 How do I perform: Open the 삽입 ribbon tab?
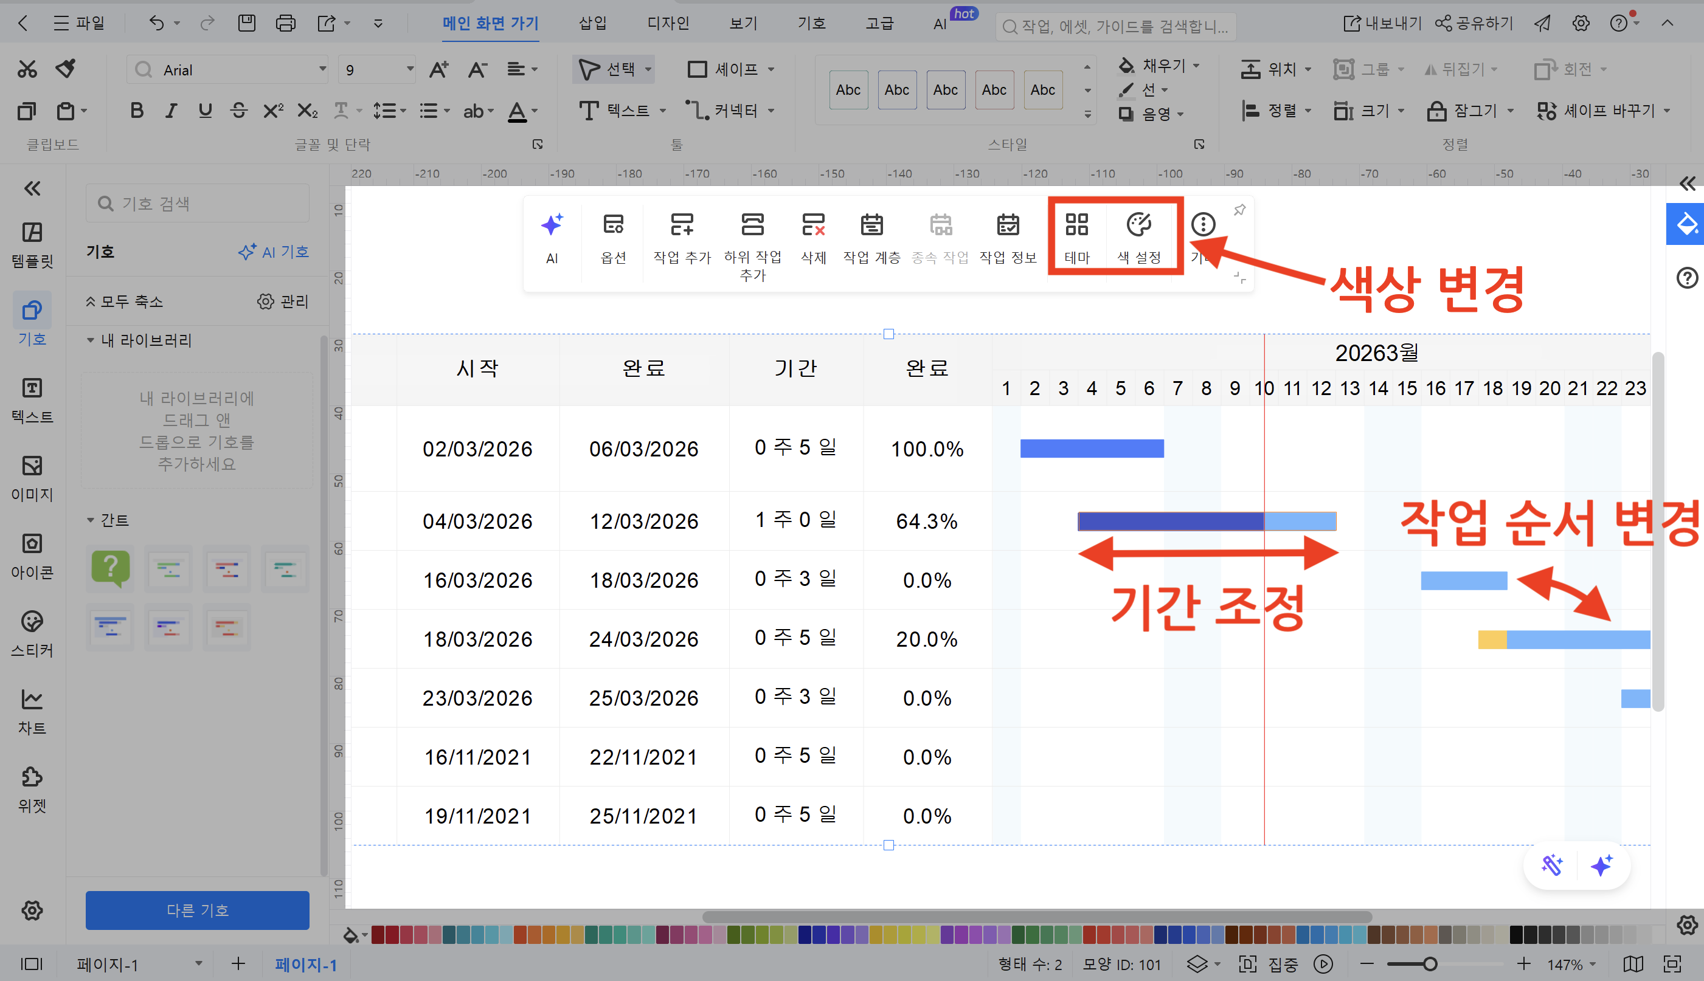(592, 22)
